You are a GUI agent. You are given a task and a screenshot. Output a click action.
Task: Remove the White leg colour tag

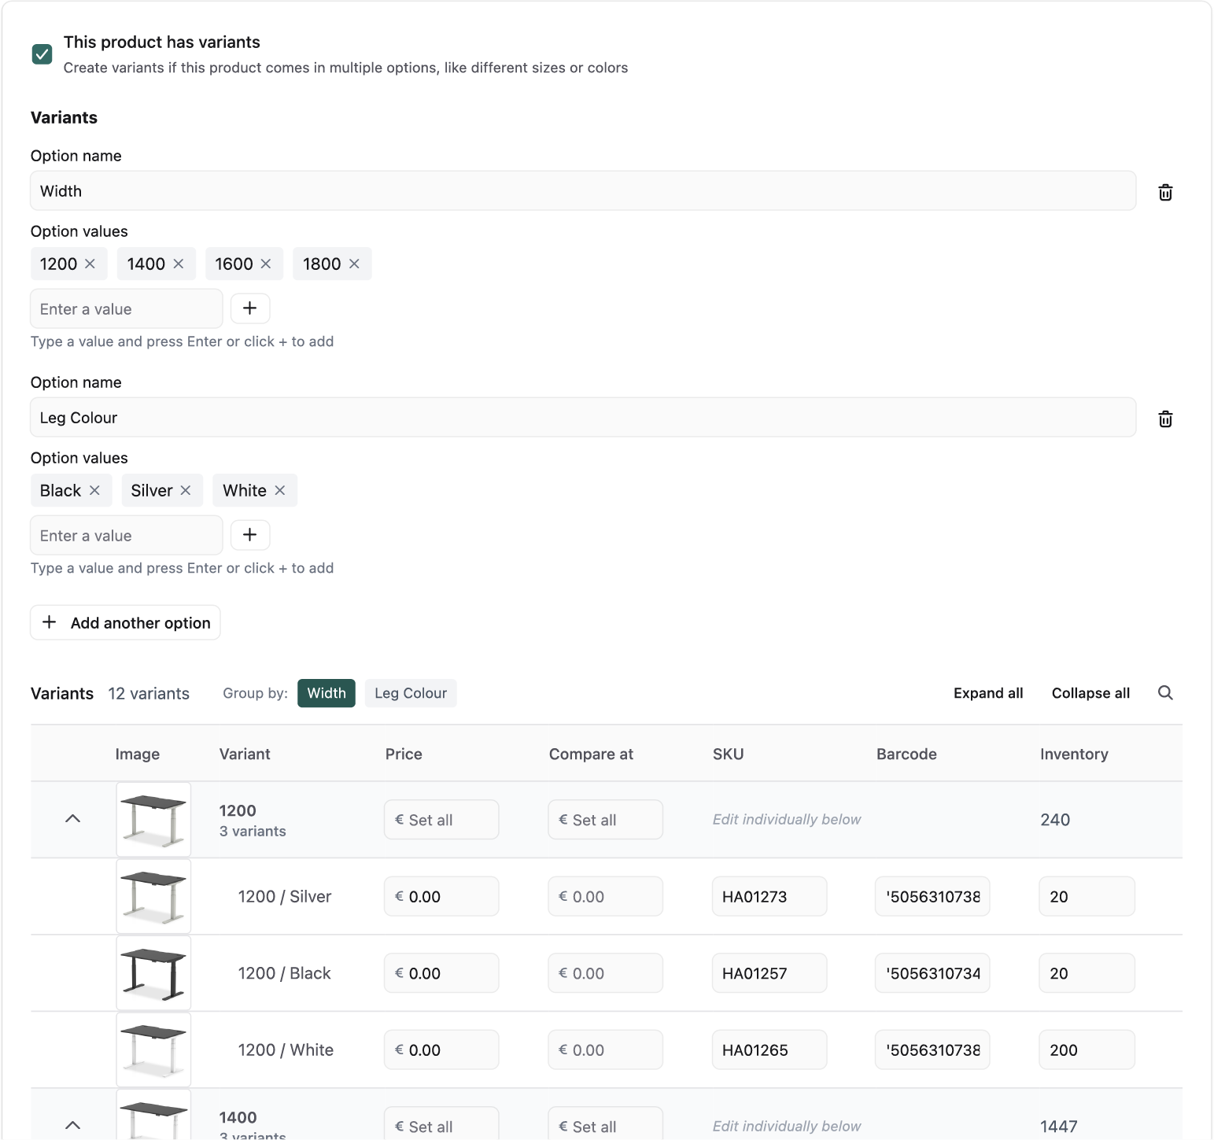279,490
